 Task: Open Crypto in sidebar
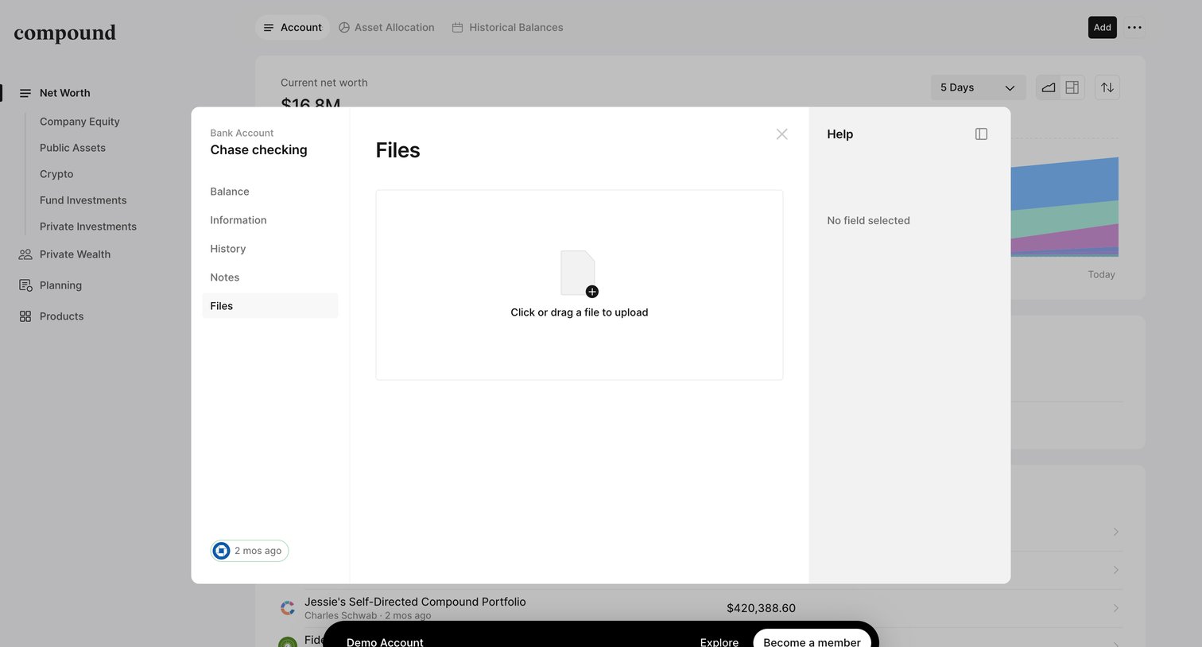tap(56, 174)
